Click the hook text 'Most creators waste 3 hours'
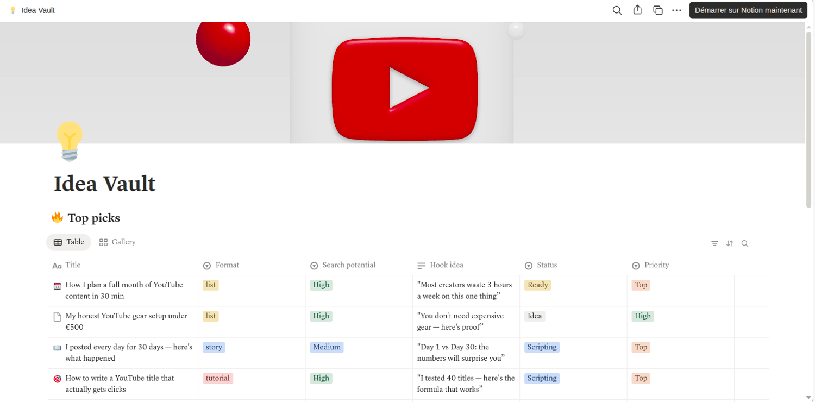815x402 pixels. [x=465, y=291]
